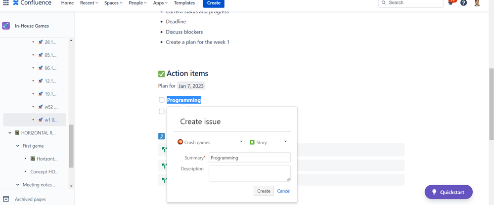494x205 pixels.
Task: Click the green checkmark beside Action items
Action: pos(161,74)
